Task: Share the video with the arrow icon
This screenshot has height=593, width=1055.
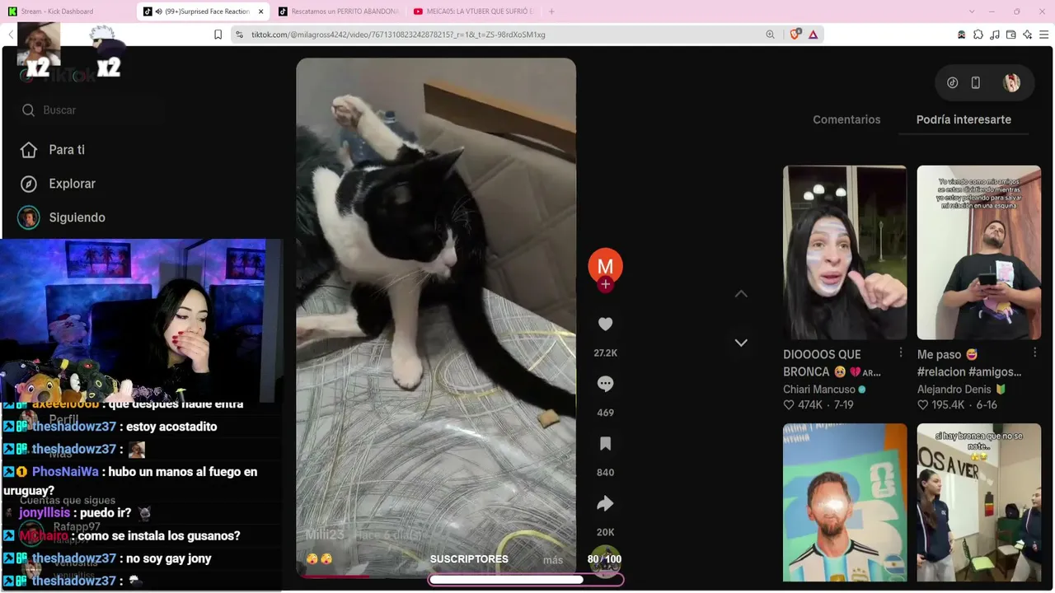Action: pos(605,503)
